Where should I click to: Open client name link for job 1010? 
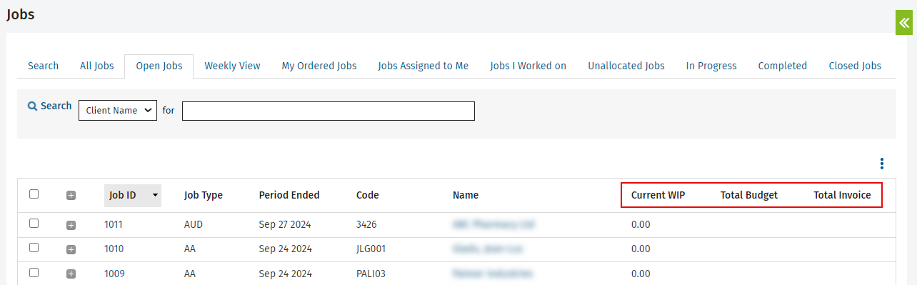tap(488, 249)
